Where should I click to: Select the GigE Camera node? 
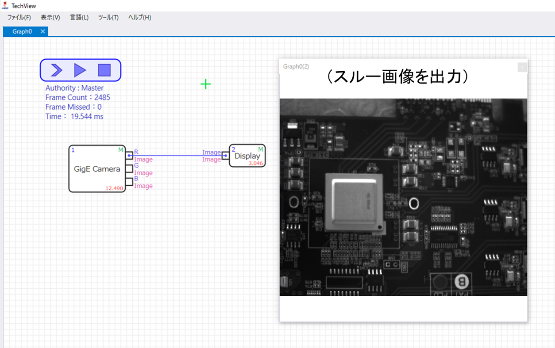[x=96, y=169]
